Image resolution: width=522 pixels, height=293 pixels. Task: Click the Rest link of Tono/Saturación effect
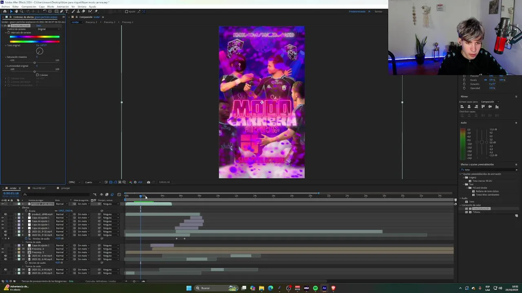click(38, 26)
